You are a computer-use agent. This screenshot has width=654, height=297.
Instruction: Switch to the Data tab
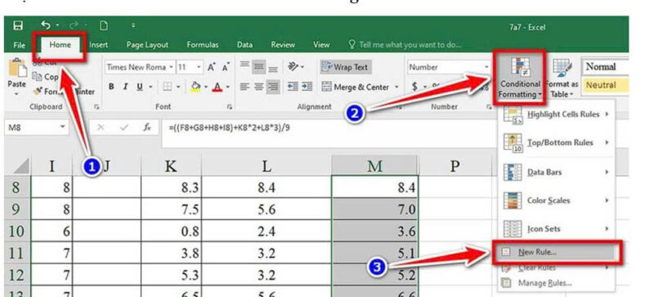(x=244, y=45)
